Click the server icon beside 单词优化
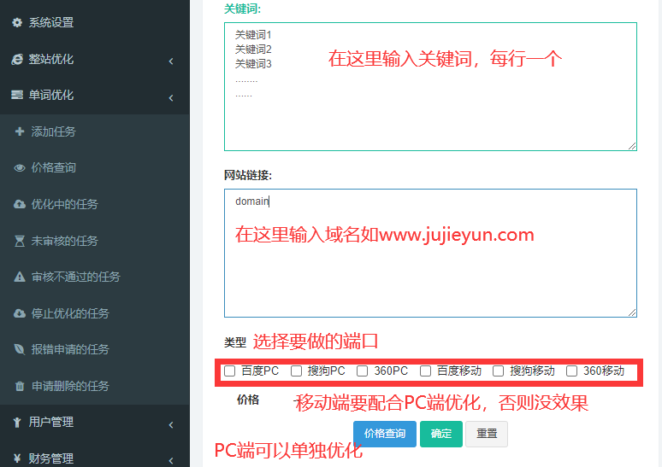The image size is (662, 467). pyautogui.click(x=16, y=96)
